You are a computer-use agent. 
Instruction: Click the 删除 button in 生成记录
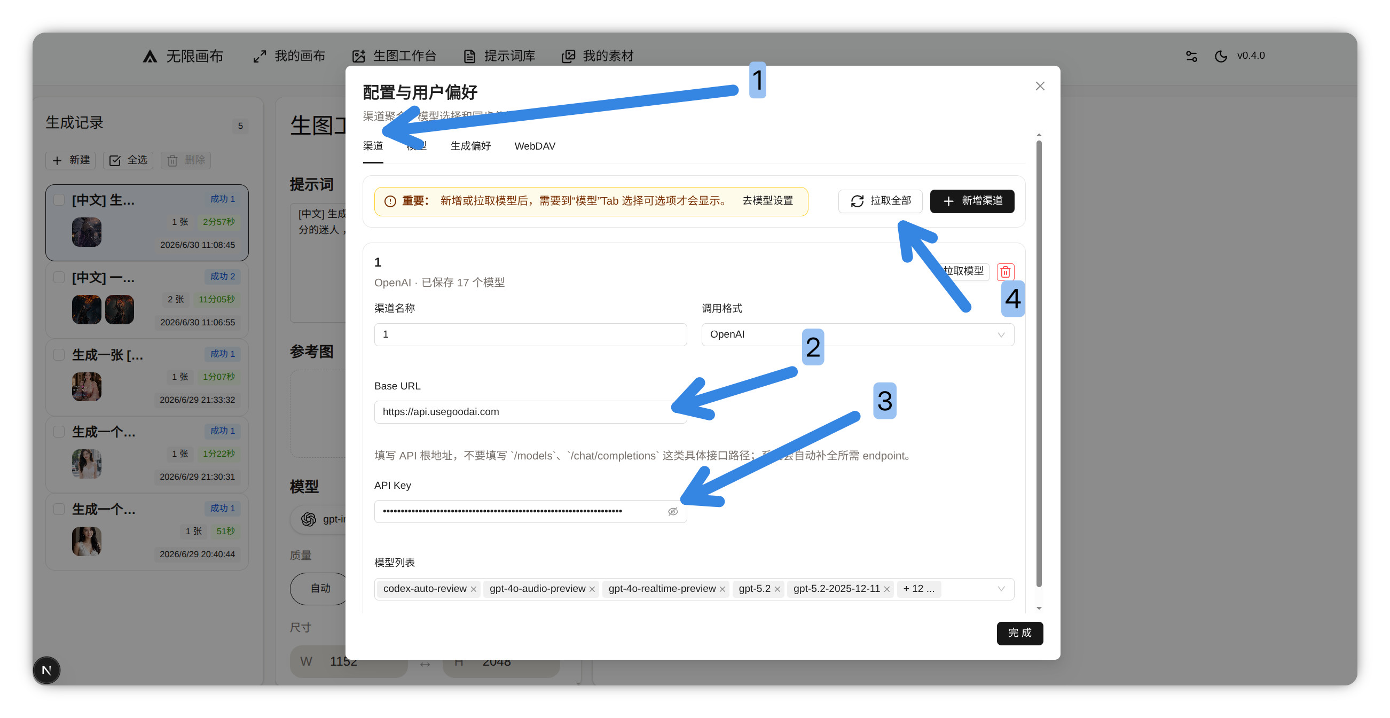(x=186, y=160)
